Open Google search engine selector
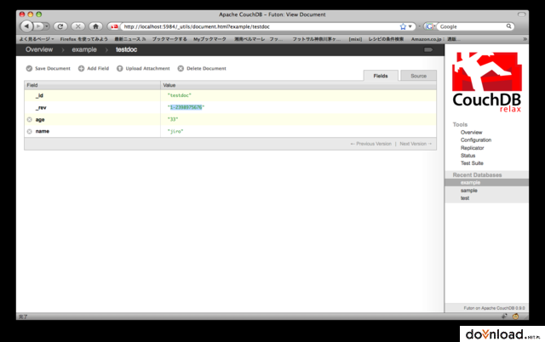This screenshot has height=342, width=545. [430, 26]
